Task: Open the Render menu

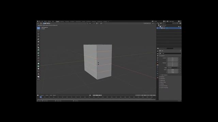Action: coord(45,21)
